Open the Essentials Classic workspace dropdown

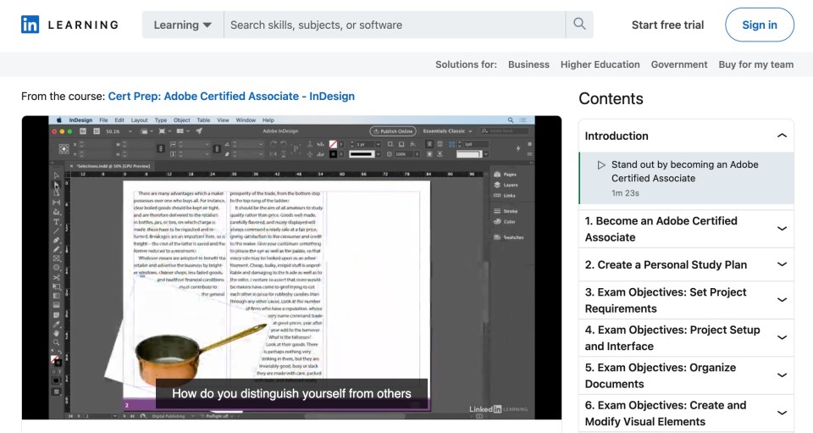click(x=447, y=131)
